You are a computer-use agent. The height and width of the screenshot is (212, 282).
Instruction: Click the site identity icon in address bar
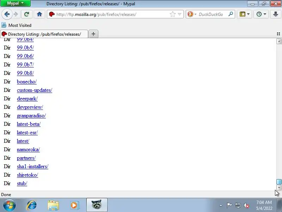click(52, 14)
